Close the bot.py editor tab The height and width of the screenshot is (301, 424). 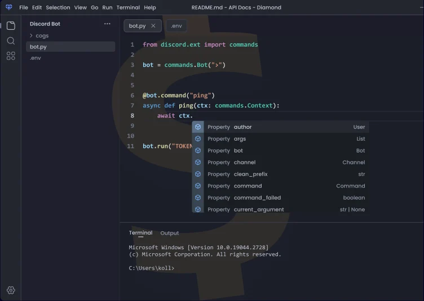[153, 26]
